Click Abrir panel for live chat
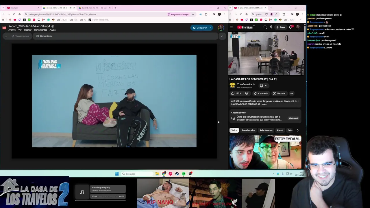This screenshot has height=208, width=370. tap(293, 118)
